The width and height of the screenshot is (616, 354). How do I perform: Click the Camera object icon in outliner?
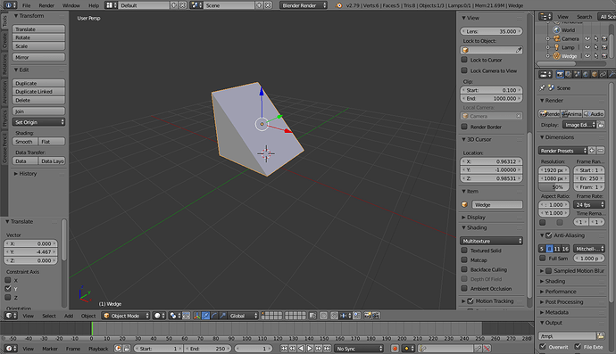[x=557, y=38]
